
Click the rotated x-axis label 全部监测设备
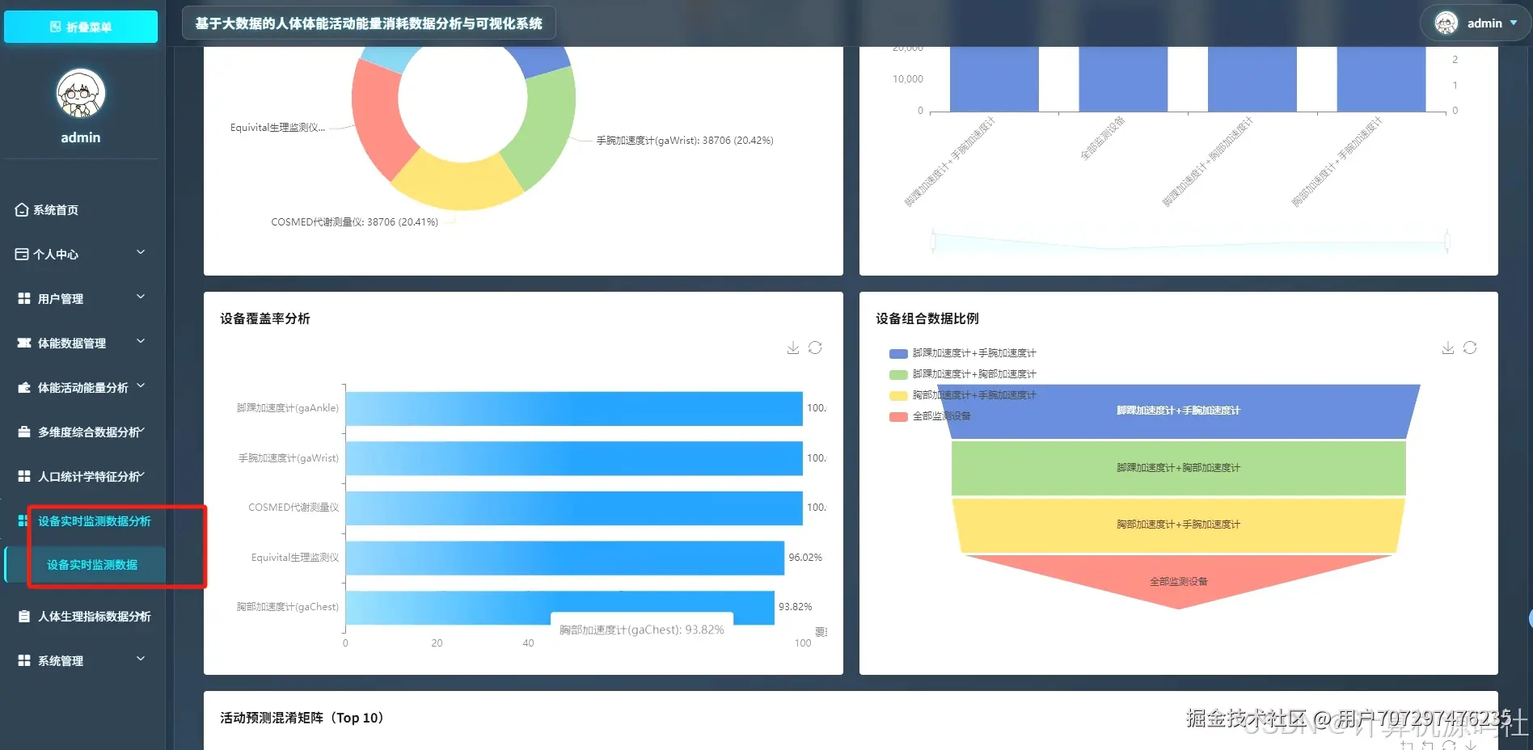(1102, 138)
